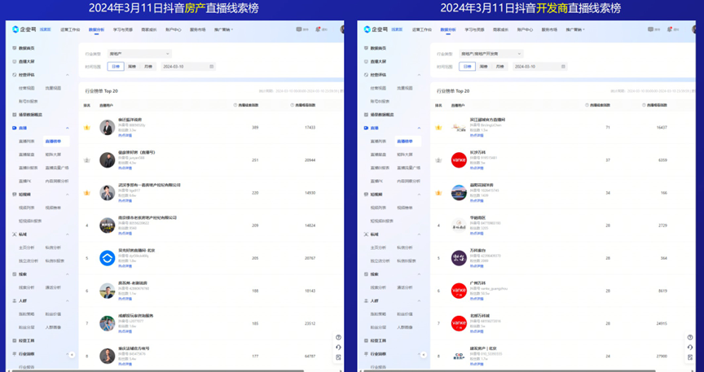Open 热点详情 link in the 389 row

[125, 135]
